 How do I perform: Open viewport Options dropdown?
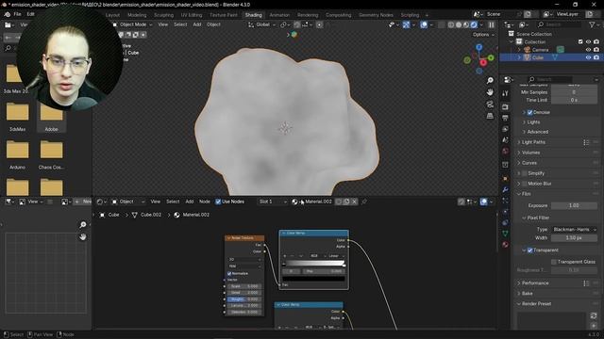[483, 35]
